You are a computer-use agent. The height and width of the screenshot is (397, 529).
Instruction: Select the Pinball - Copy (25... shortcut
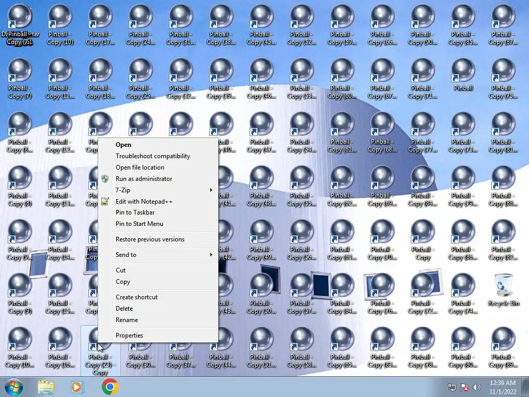pos(141,79)
